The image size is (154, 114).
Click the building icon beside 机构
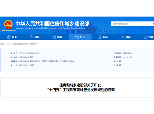(32, 37)
